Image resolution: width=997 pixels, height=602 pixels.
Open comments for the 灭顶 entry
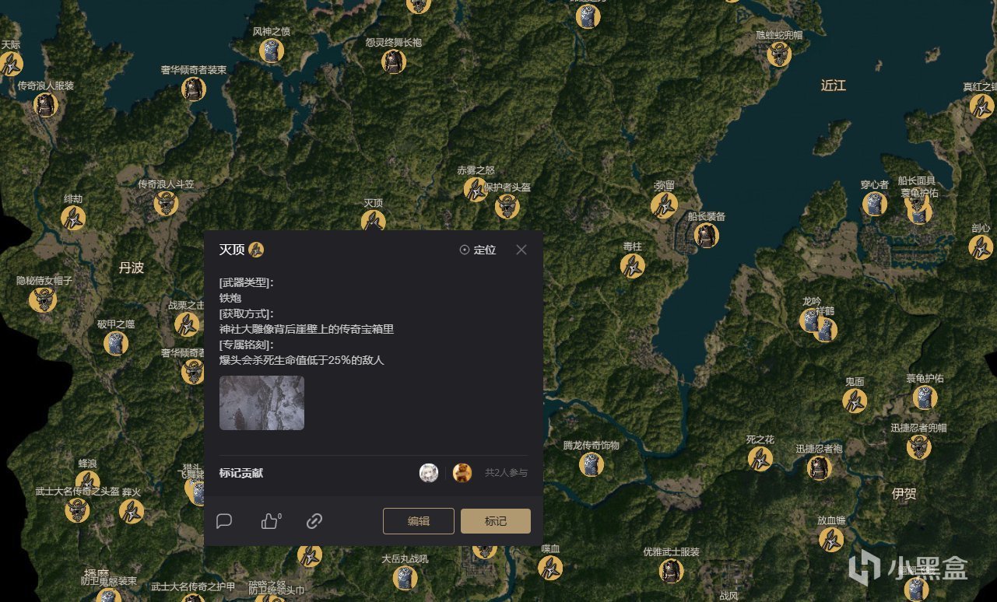[x=224, y=521]
